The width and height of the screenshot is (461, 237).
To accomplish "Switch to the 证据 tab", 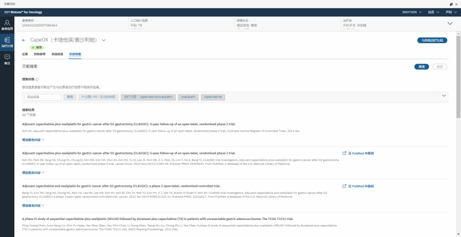I will click(x=25, y=54).
